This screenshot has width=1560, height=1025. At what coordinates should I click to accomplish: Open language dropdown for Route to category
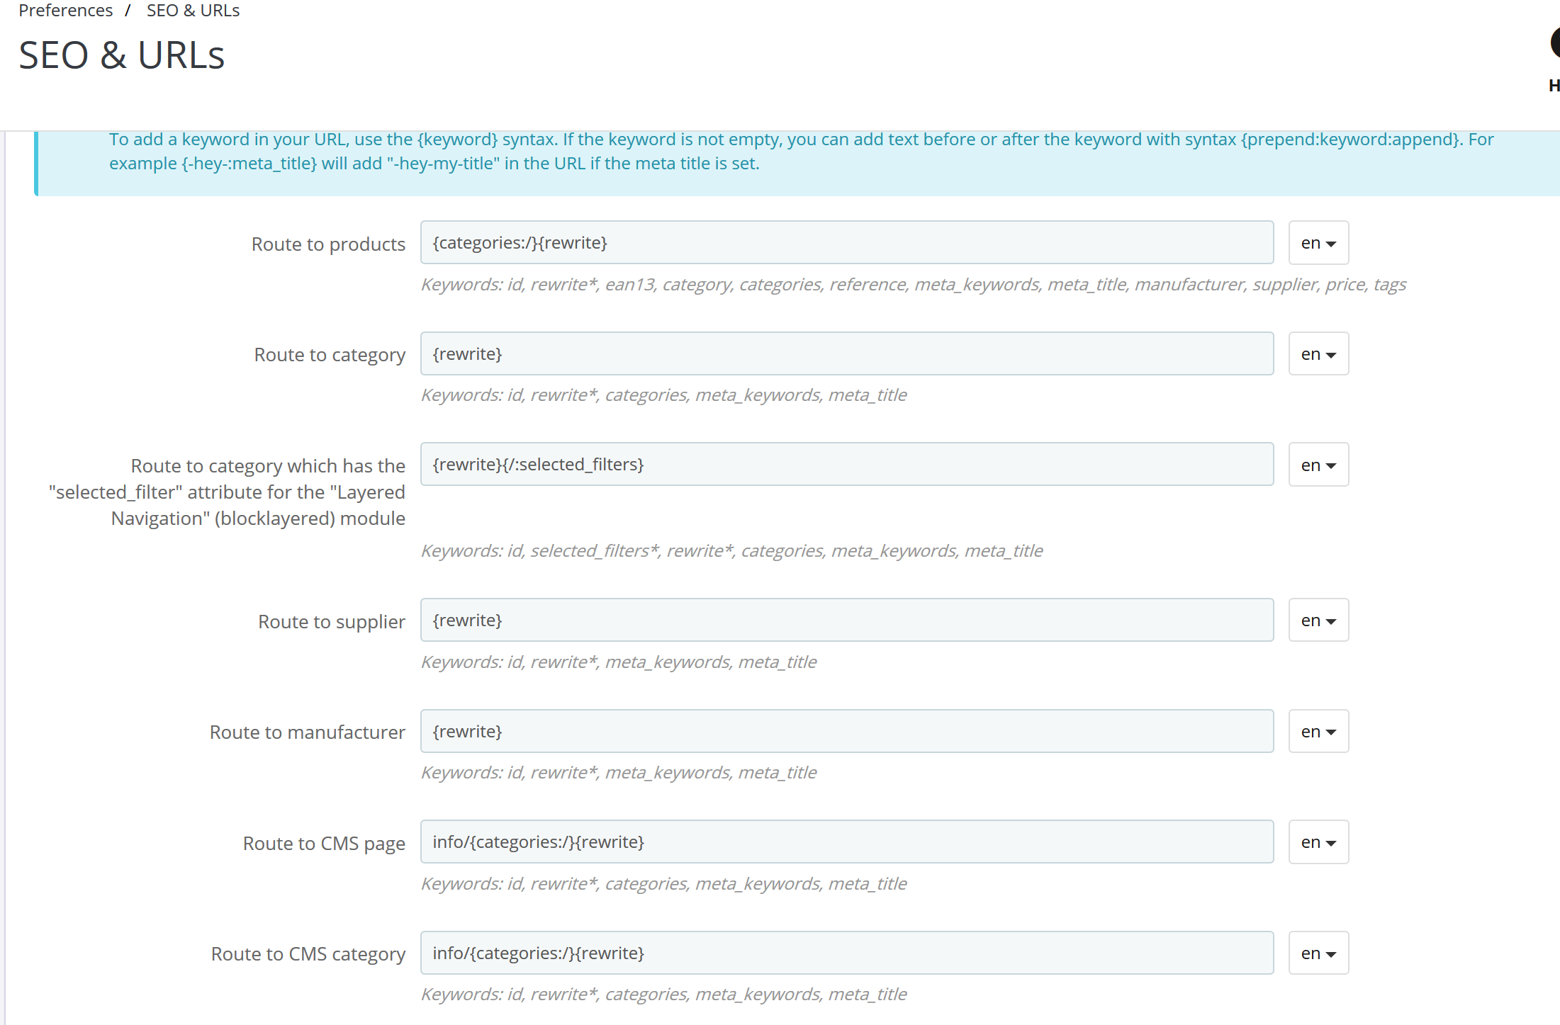point(1318,354)
